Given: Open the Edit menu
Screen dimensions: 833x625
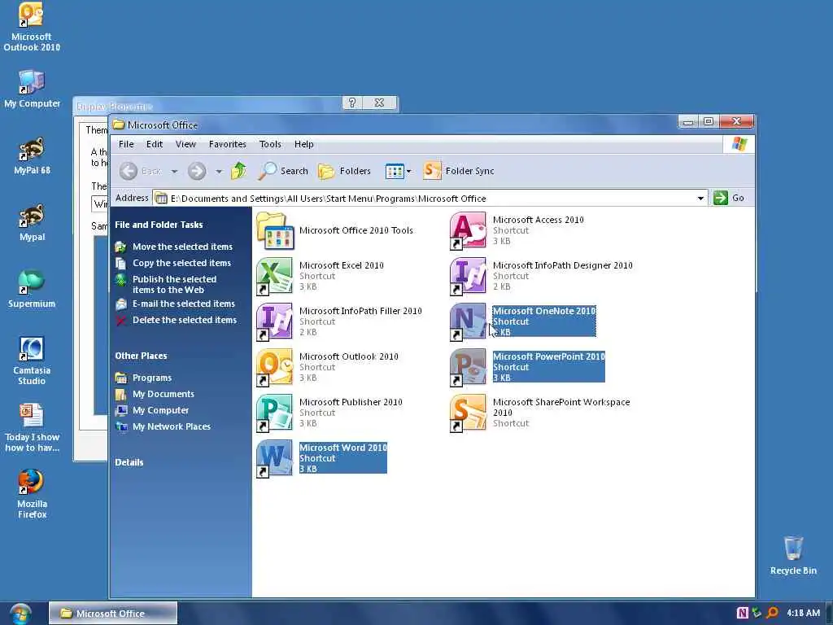Looking at the screenshot, I should pyautogui.click(x=155, y=144).
